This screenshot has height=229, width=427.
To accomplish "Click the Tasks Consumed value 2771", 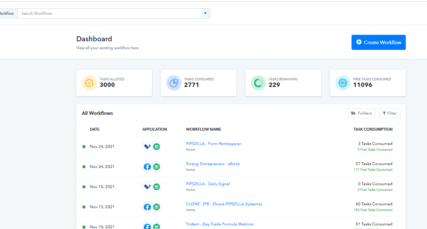I will [192, 85].
